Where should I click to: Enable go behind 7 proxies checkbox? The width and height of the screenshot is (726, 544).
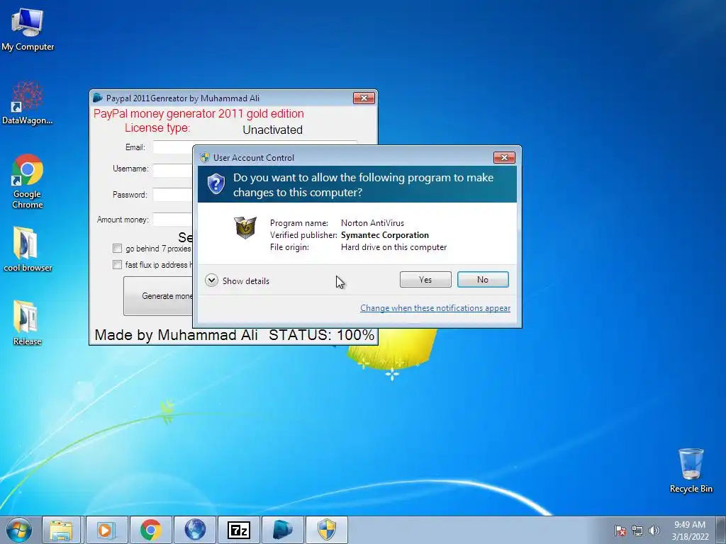(x=117, y=249)
